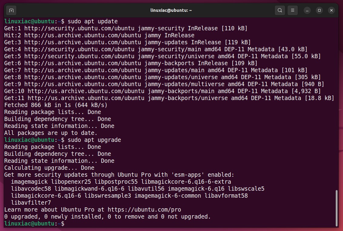Click the window title linuxiac@ubuntu: ~
Screen dimensions: 343x231
(171, 10)
